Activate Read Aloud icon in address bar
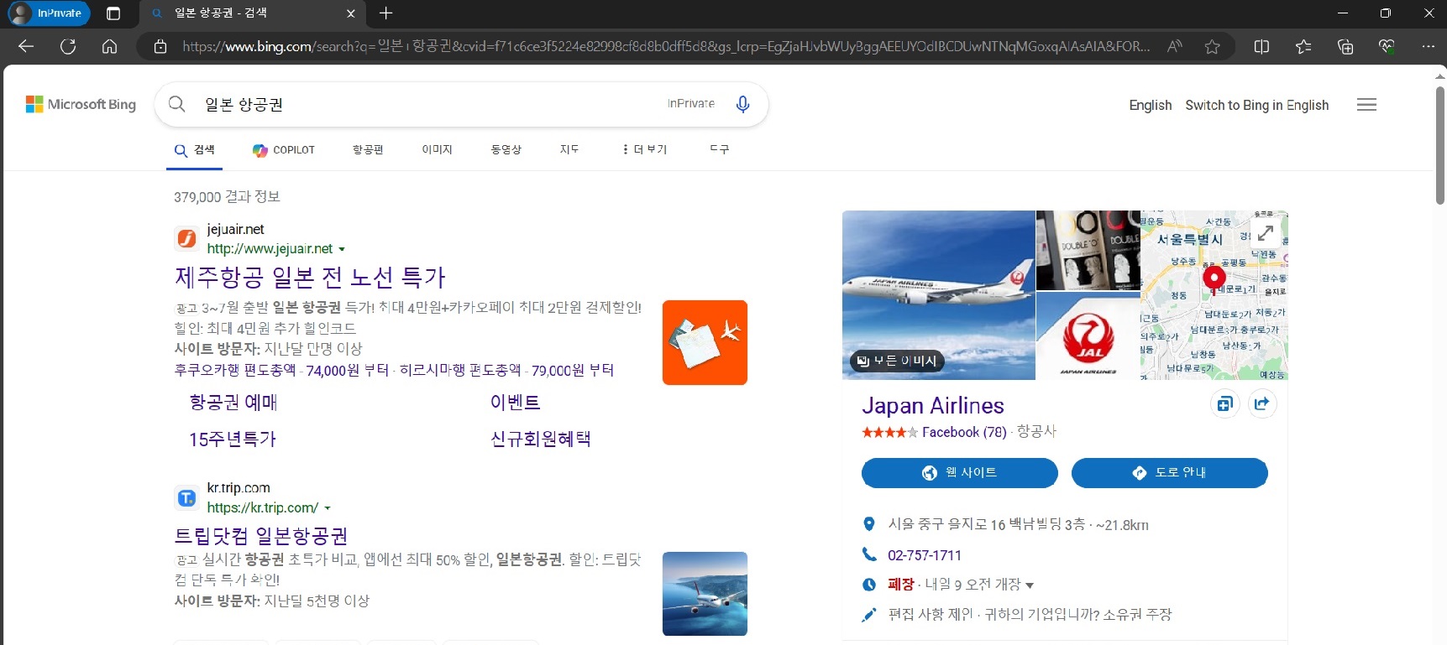Viewport: 1447px width, 645px height. tap(1174, 47)
